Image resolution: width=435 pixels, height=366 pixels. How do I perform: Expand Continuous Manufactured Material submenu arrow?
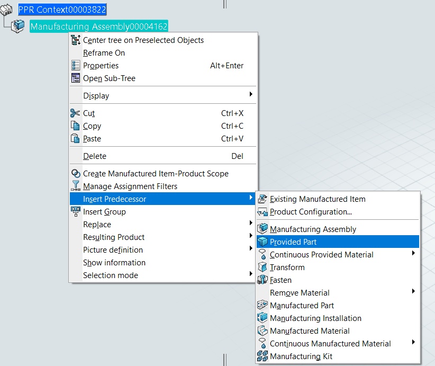tap(413, 342)
